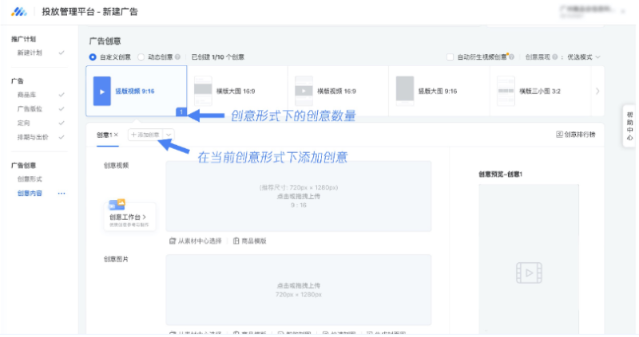Go to 新建计划 in the sidebar
The width and height of the screenshot is (639, 337).
(x=30, y=53)
